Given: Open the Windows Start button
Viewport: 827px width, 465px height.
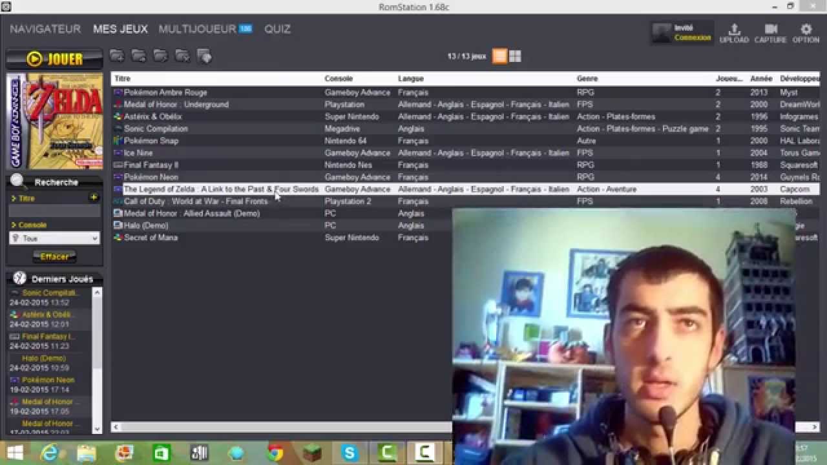Looking at the screenshot, I should point(14,453).
